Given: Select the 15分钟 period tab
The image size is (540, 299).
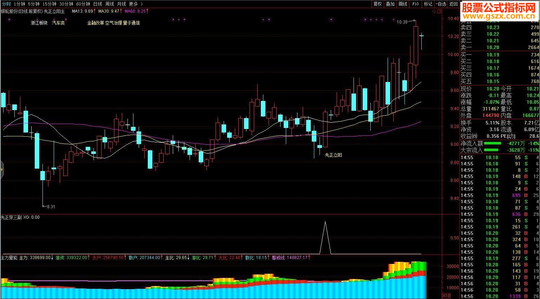Looking at the screenshot, I should pyautogui.click(x=49, y=4).
